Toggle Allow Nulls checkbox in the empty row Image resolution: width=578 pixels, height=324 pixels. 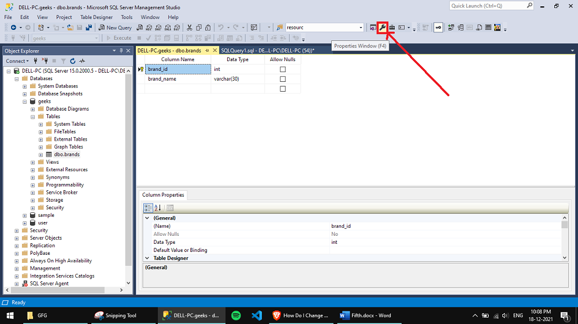tap(283, 89)
